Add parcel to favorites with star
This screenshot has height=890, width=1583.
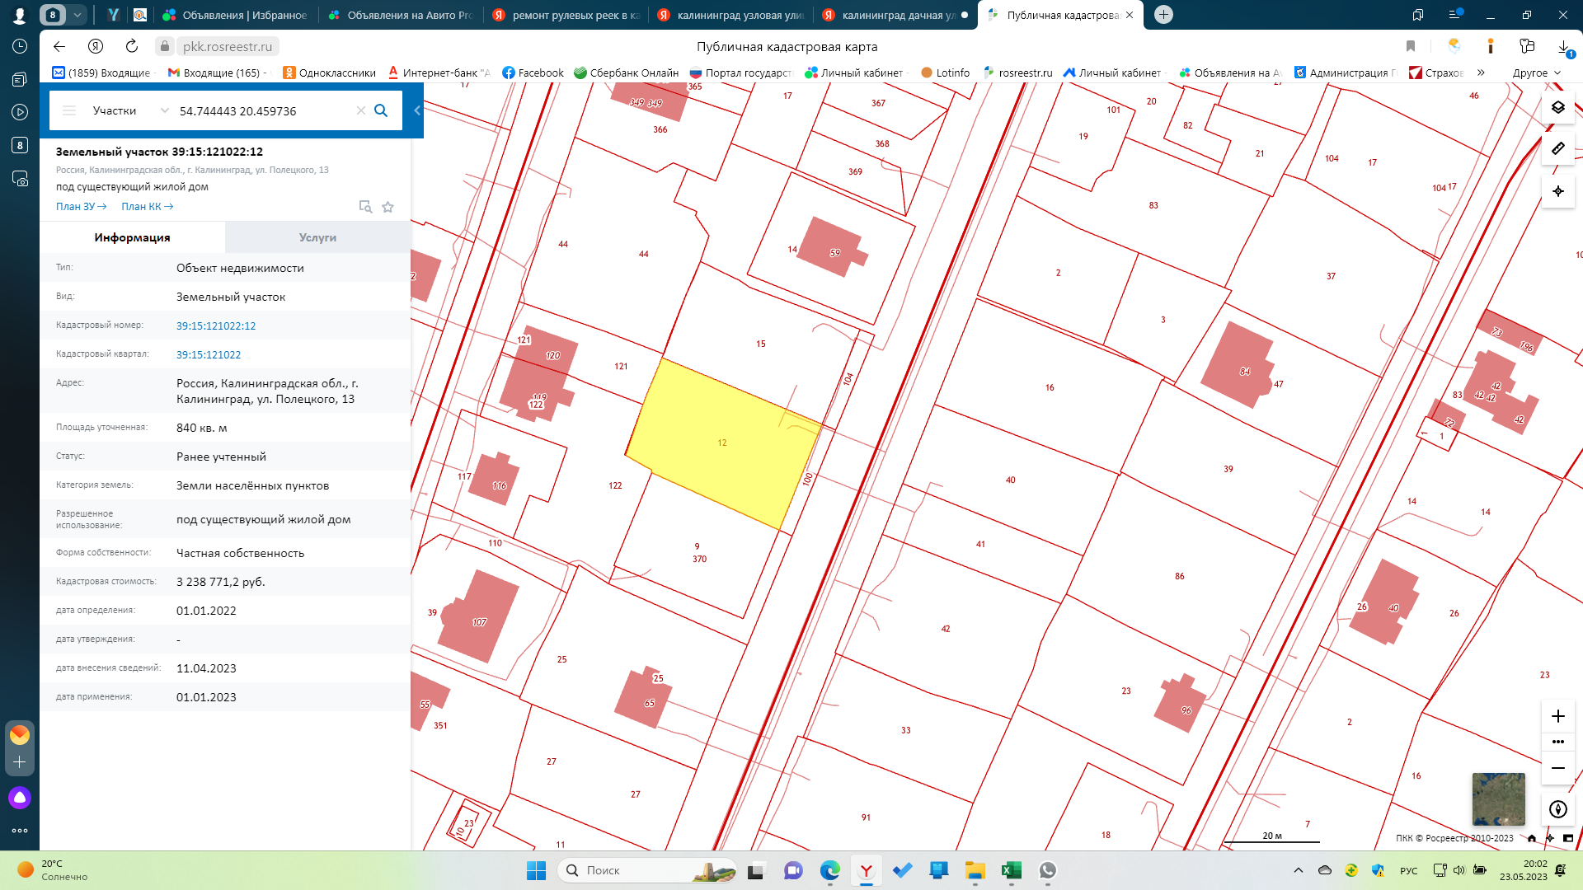388,207
